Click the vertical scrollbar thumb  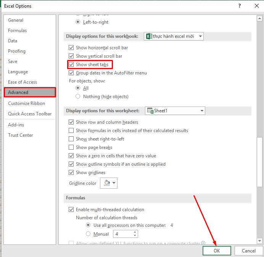point(259,162)
